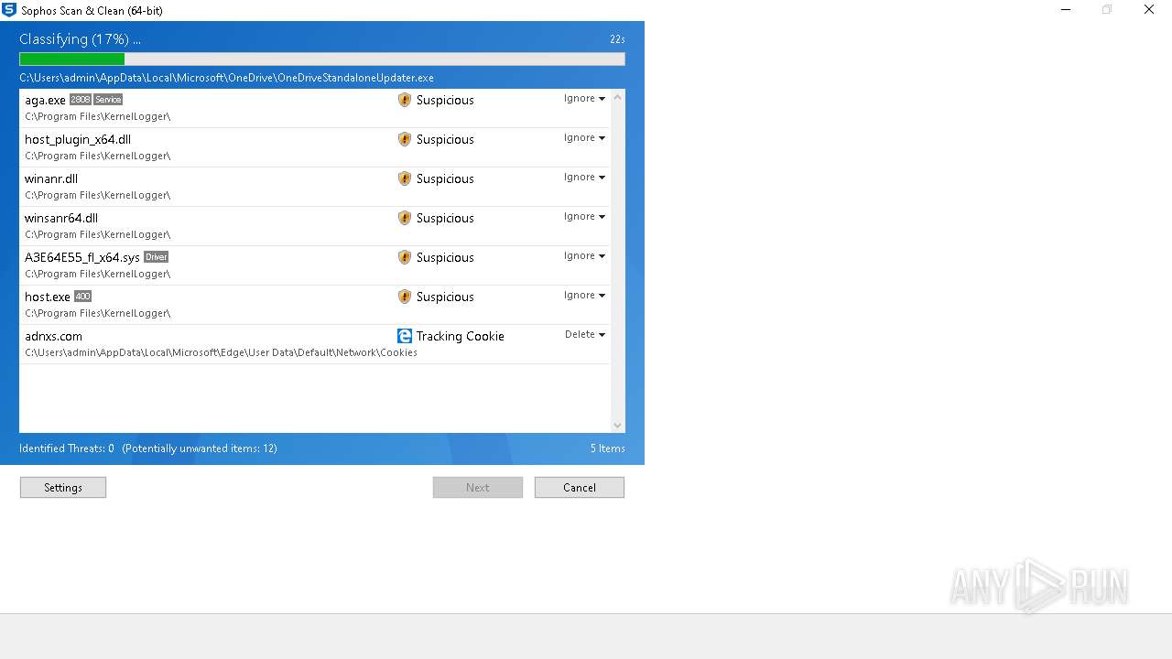Viewport: 1172px width, 659px height.
Task: Click the OneDriveStandaloneUpdater.exe scanning path
Action: tap(226, 78)
